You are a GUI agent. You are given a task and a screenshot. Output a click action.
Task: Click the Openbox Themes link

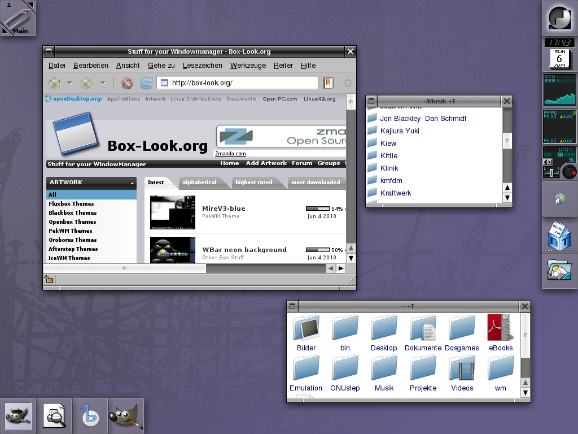point(72,222)
